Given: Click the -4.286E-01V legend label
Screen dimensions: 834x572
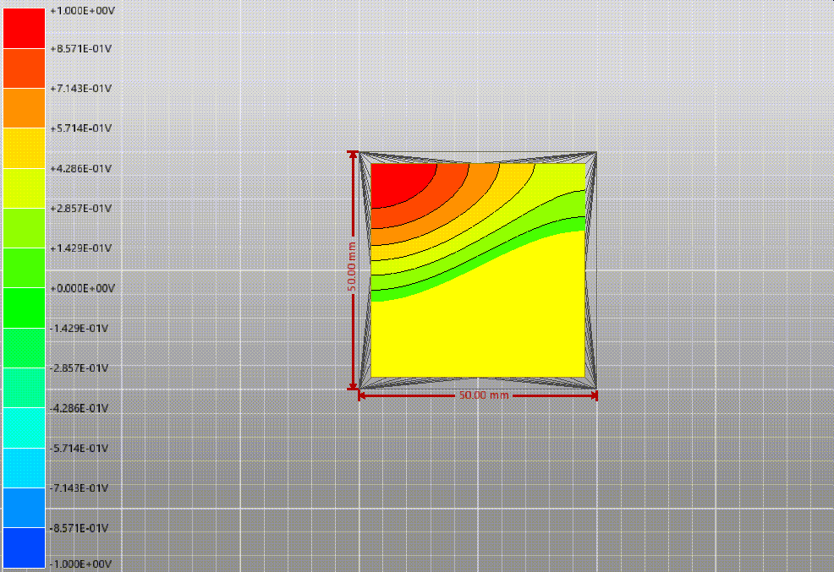Looking at the screenshot, I should 80,408.
